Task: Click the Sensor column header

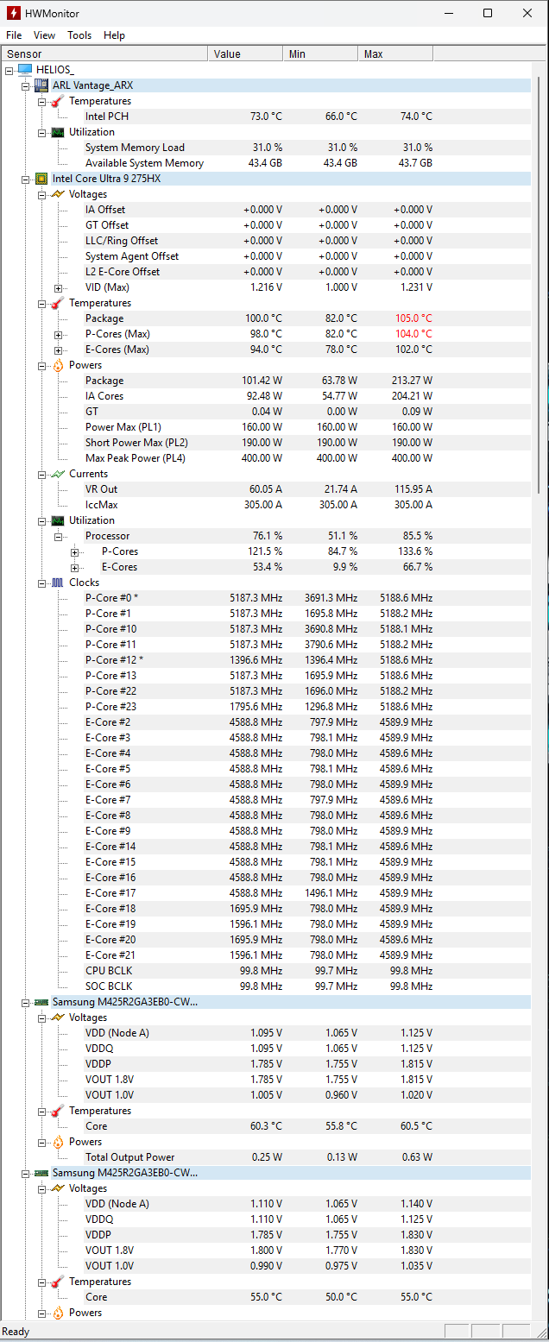Action: click(x=104, y=54)
